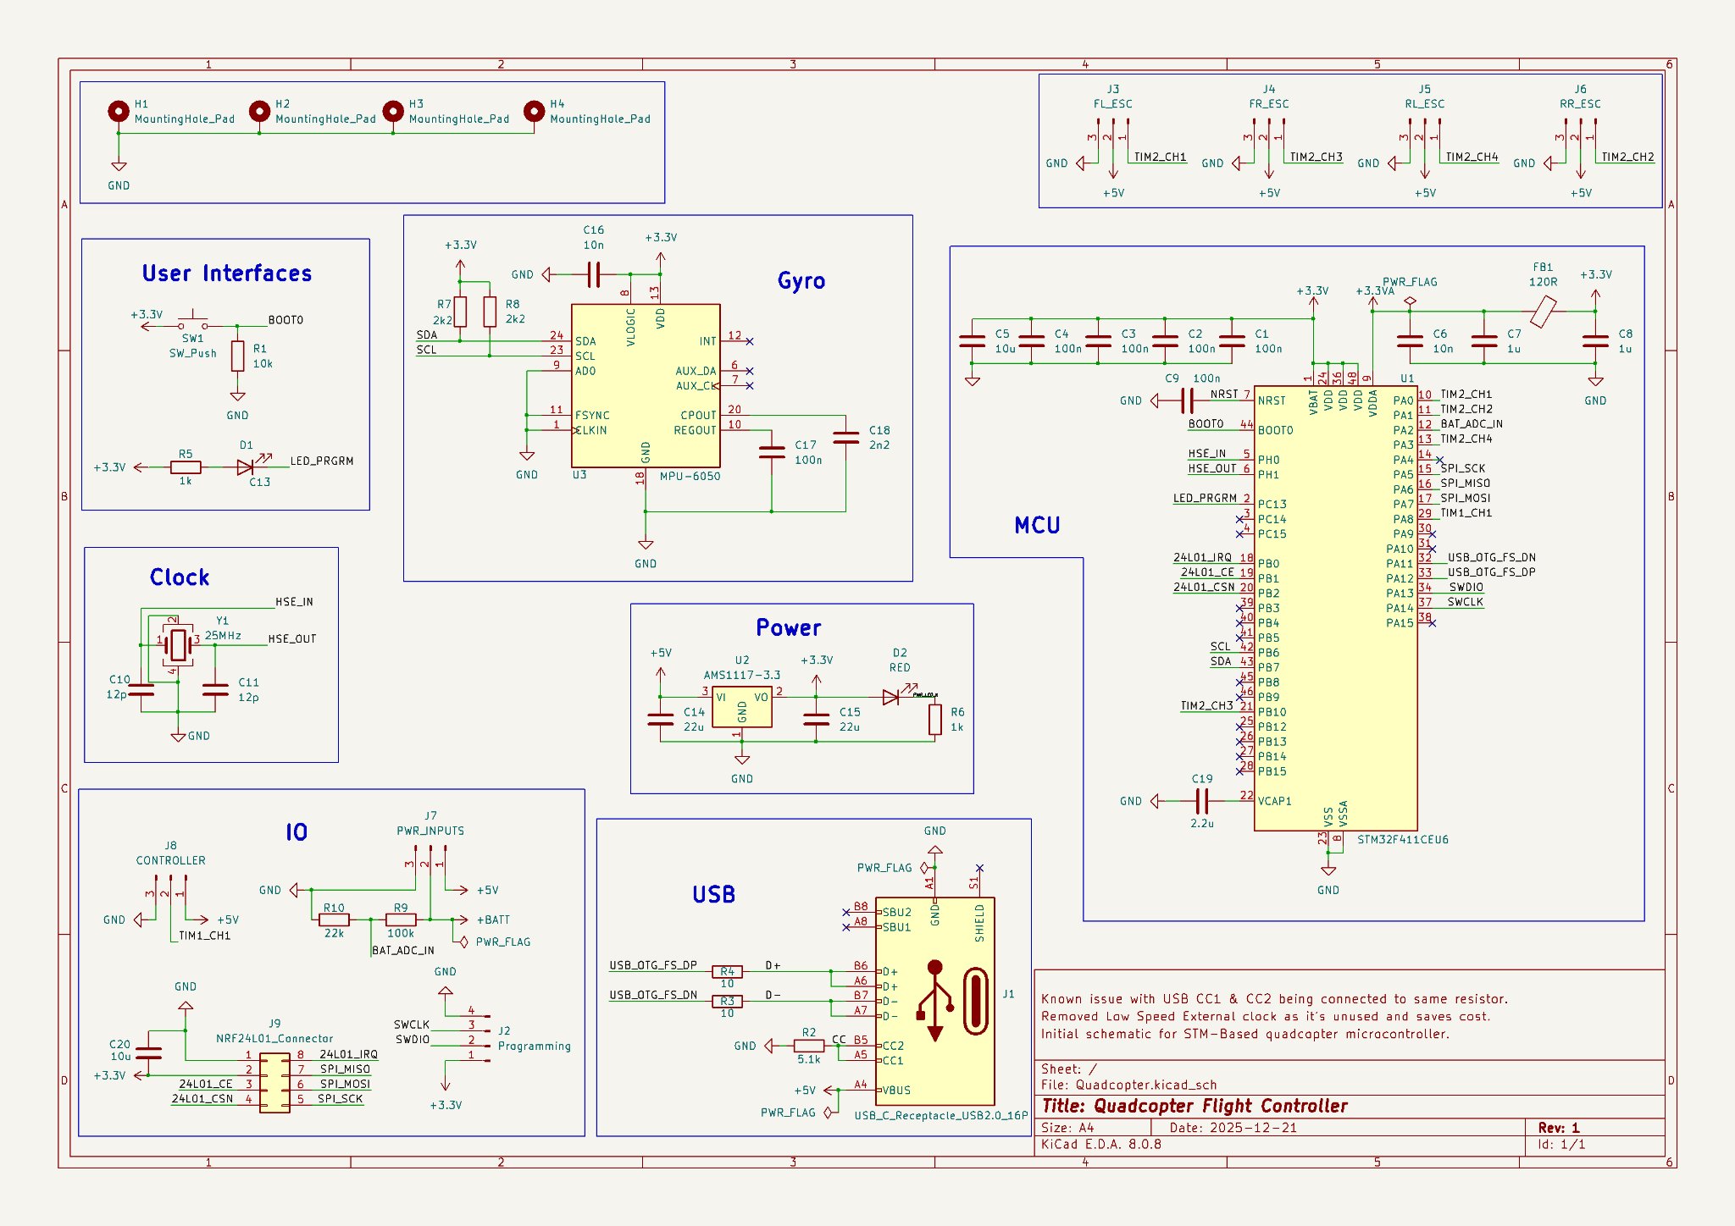Click the PWR_FLAG symbol near +BATT
Viewport: 1735px width, 1226px height.
pos(463,942)
